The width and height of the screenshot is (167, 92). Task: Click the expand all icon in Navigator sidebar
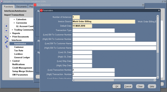[6, 42]
